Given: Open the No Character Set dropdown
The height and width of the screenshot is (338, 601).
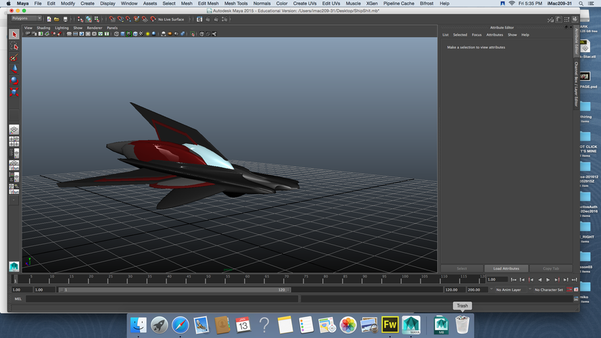Looking at the screenshot, I should click(x=548, y=290).
